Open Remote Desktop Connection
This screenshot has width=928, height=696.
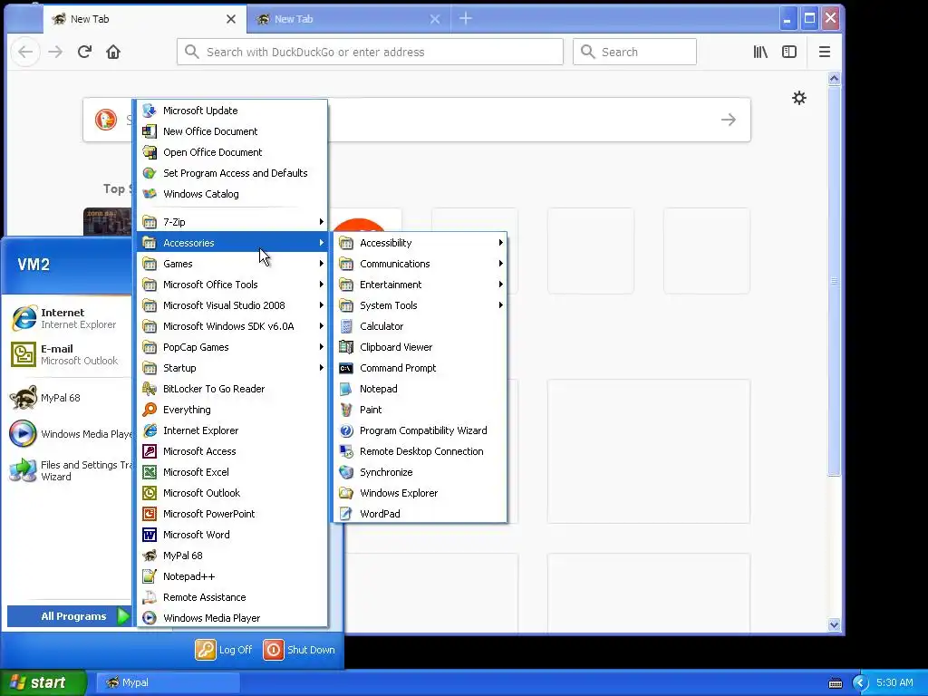point(420,451)
